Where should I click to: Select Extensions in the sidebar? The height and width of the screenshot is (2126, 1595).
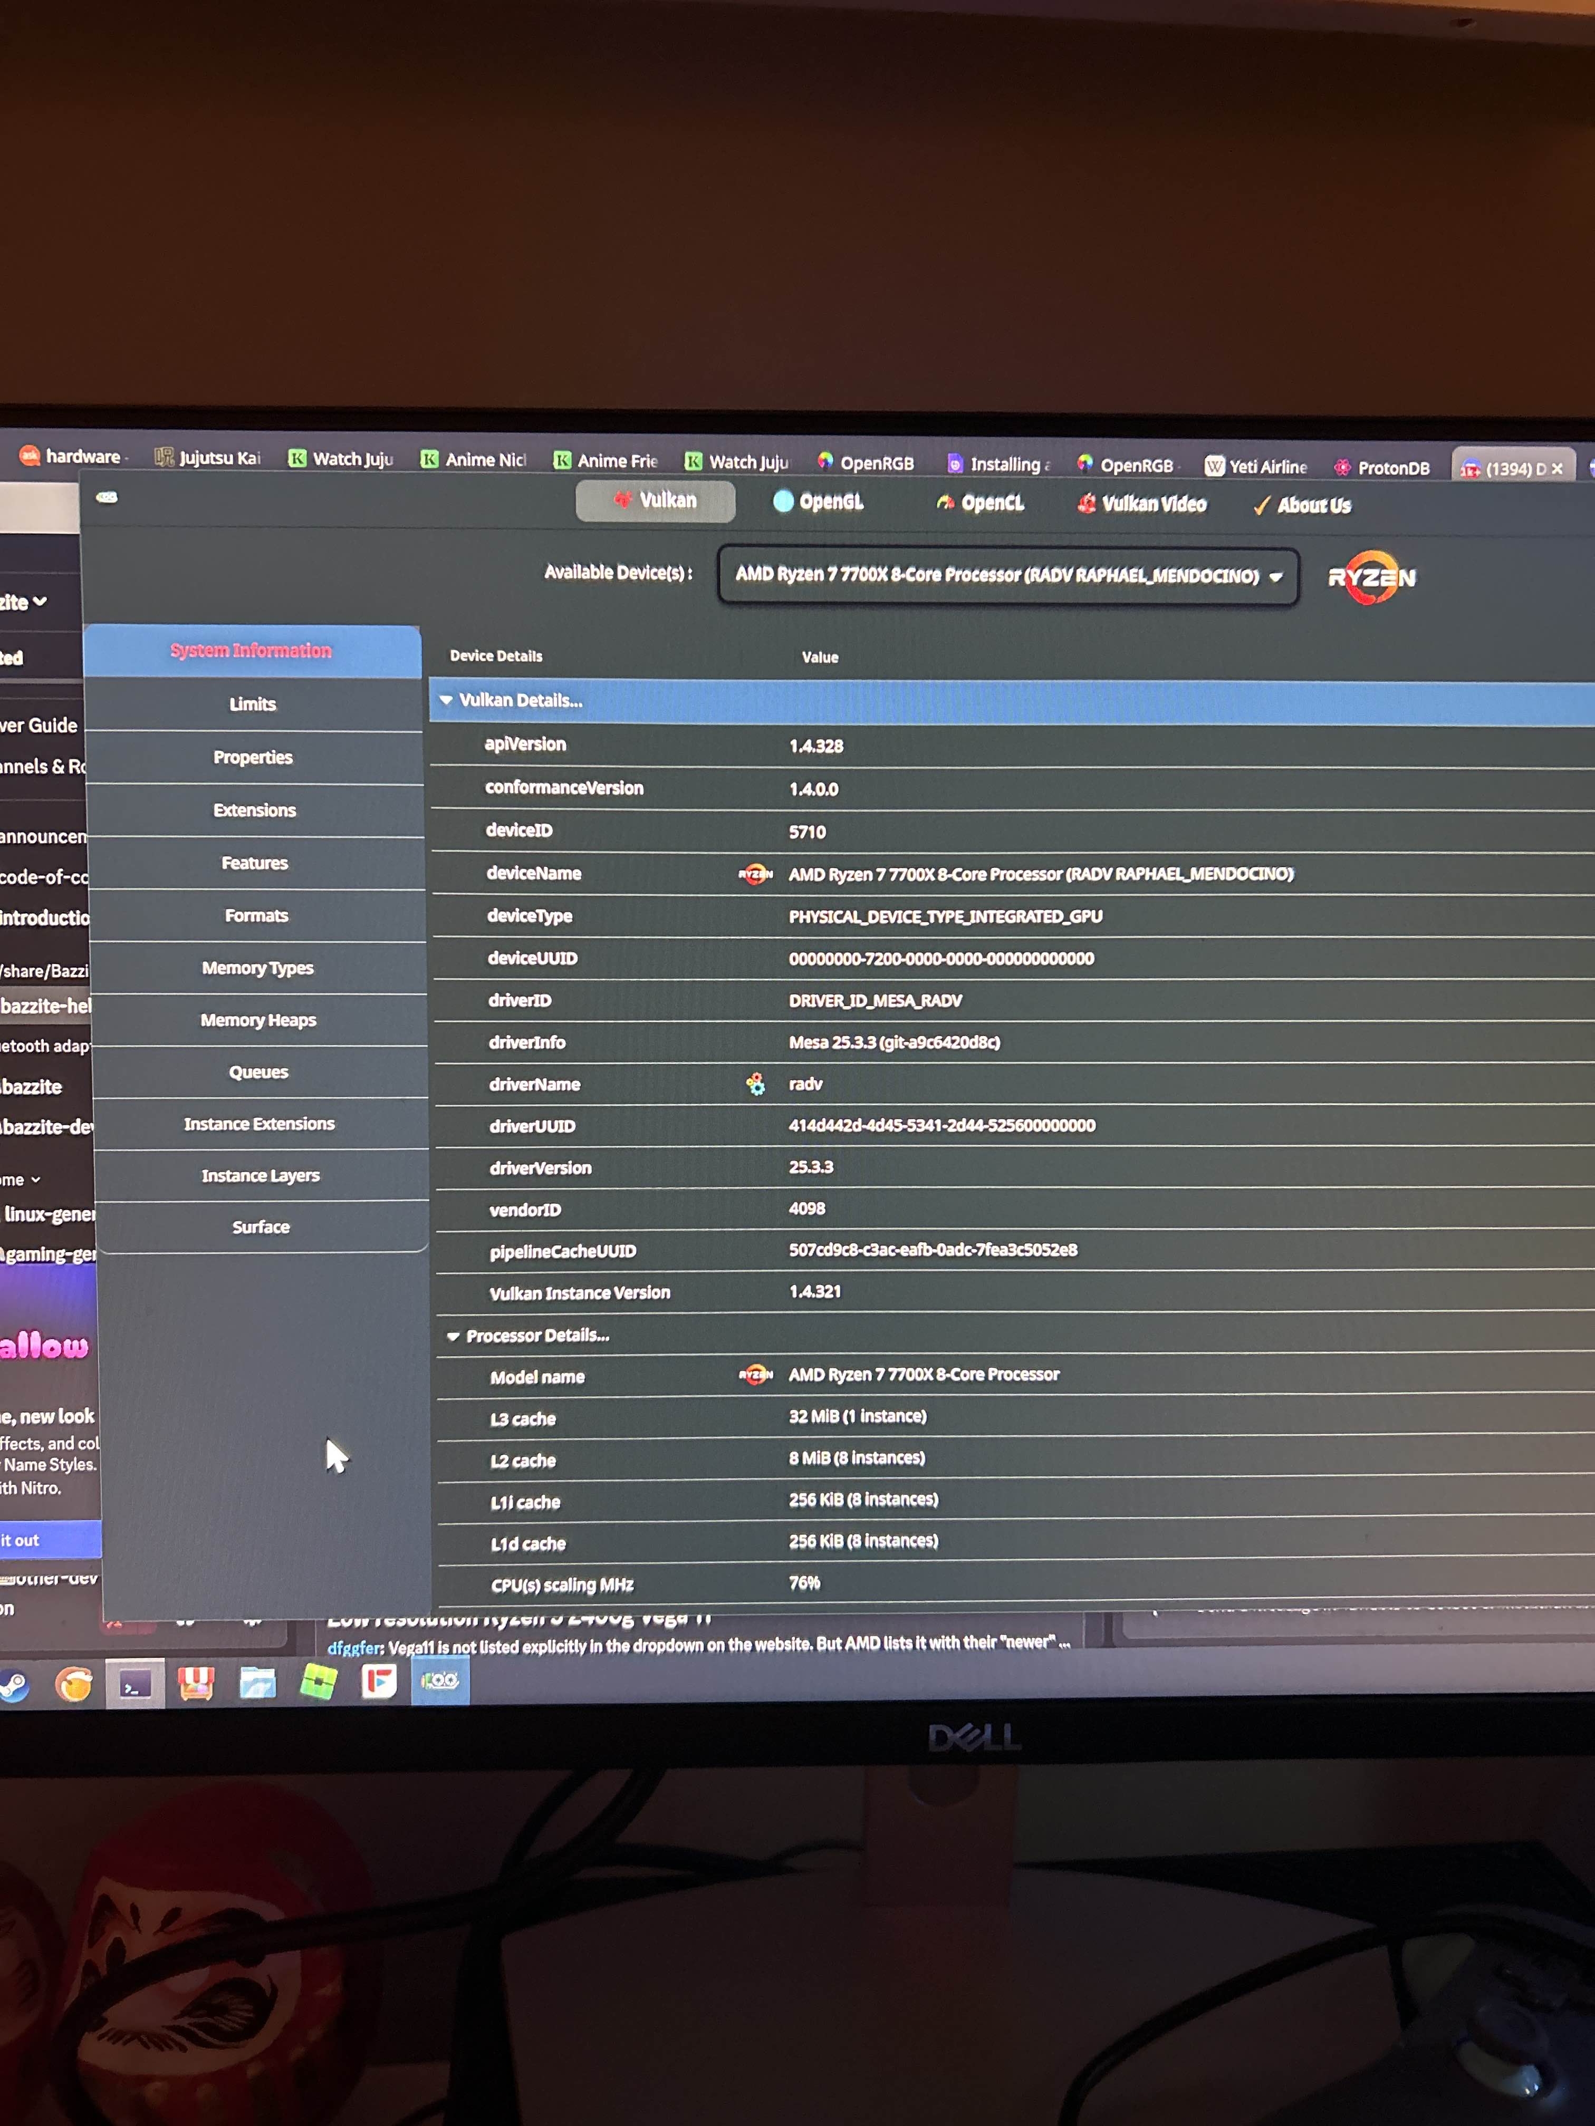pyautogui.click(x=255, y=810)
